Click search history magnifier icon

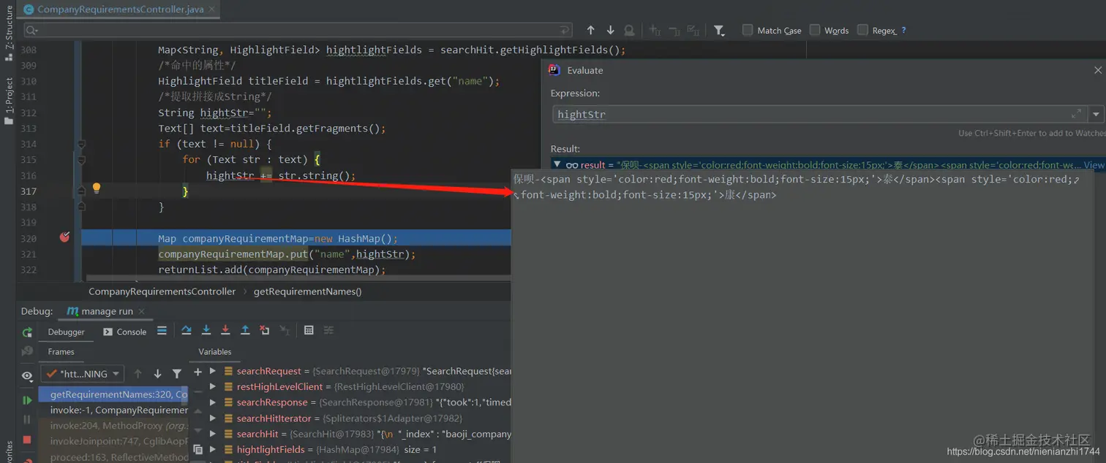[32, 30]
